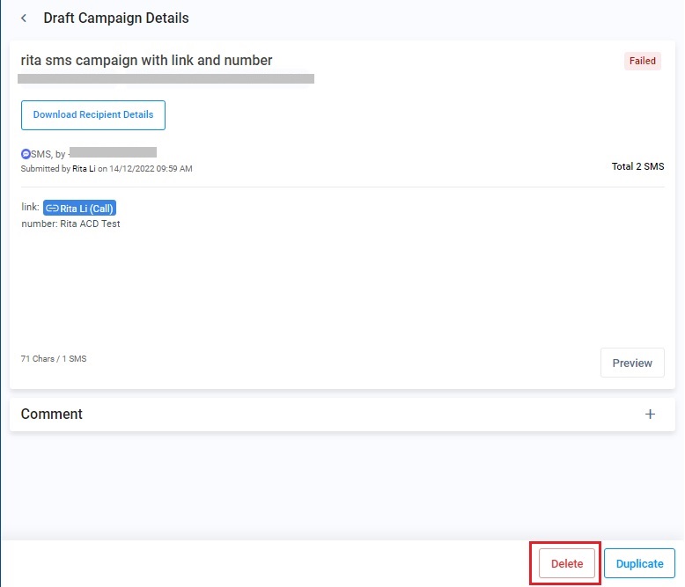This screenshot has width=685, height=587.
Task: Expand the Comment section with the plus icon
Action: [650, 415]
